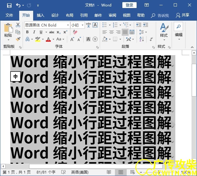Switch to the 插入 tab
The height and width of the screenshot is (176, 197).
[x=40, y=15]
